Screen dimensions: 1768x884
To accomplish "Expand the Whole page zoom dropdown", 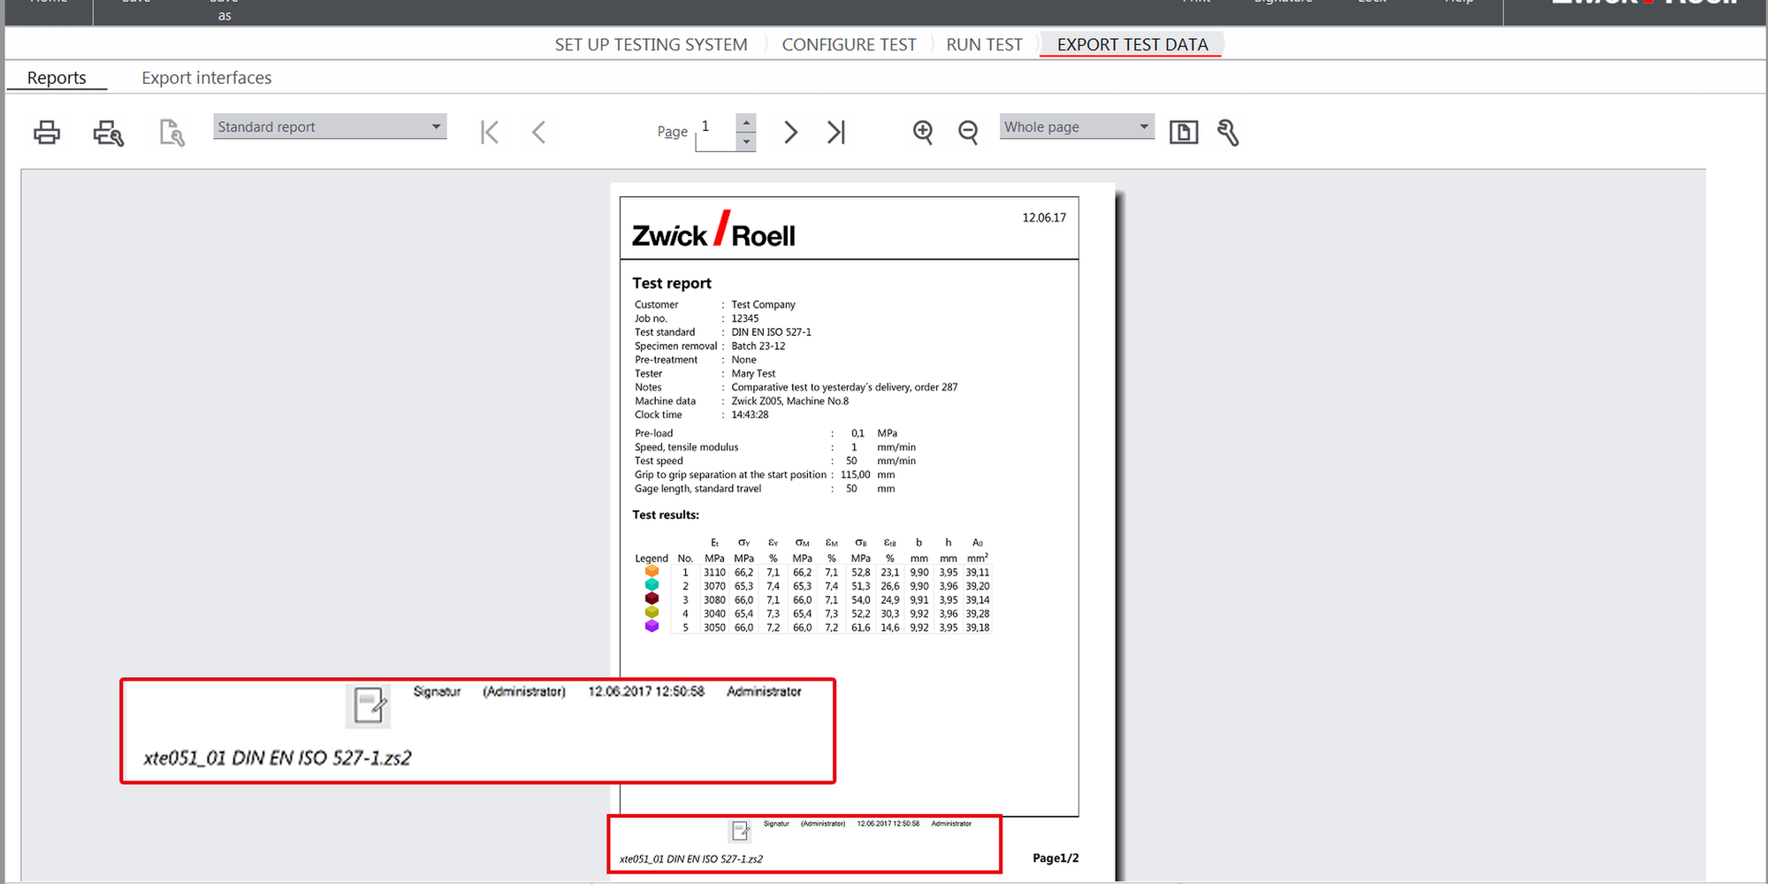I will pyautogui.click(x=1076, y=127).
